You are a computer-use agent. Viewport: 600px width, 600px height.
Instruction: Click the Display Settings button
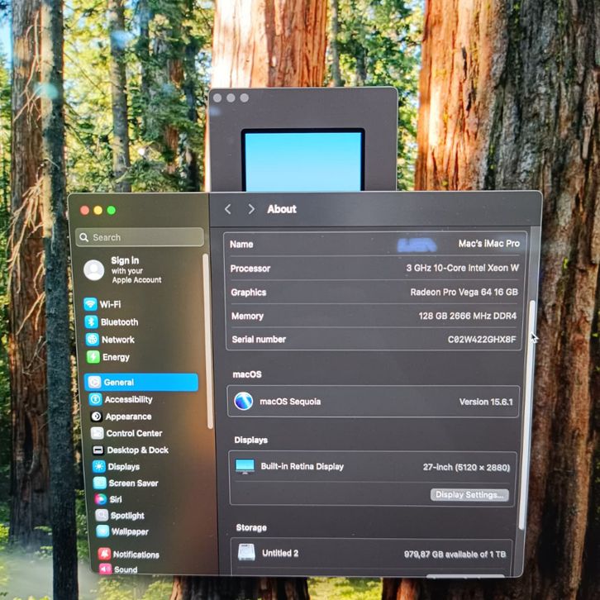[469, 495]
